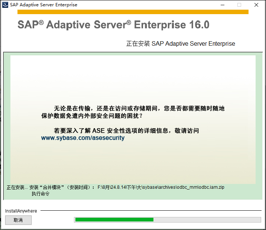The height and width of the screenshot is (230, 266).
Task: Click the 取消 button to cancel installation
Action: point(18,220)
